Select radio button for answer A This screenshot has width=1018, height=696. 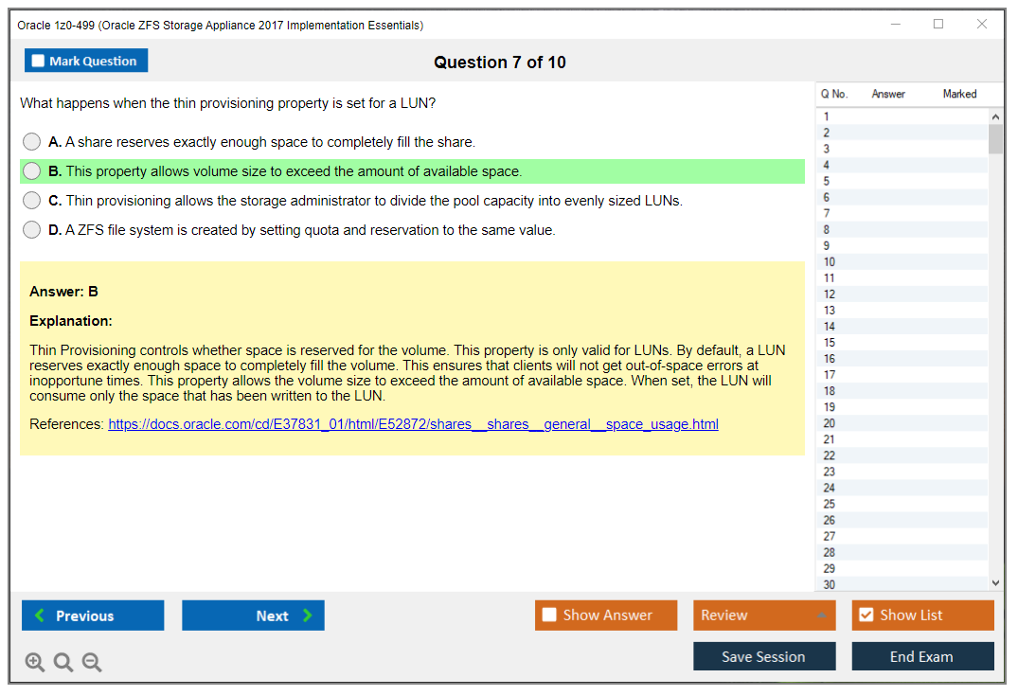31,141
